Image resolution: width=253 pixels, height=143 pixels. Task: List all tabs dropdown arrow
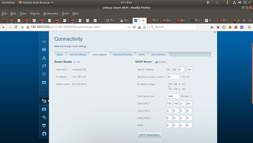pyautogui.click(x=250, y=20)
